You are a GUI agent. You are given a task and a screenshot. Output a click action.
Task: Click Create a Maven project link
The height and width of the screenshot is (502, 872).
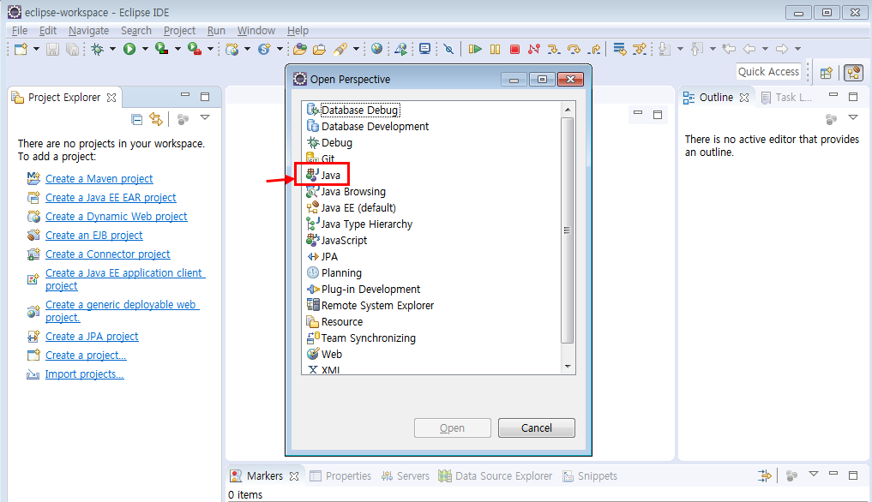(x=99, y=178)
